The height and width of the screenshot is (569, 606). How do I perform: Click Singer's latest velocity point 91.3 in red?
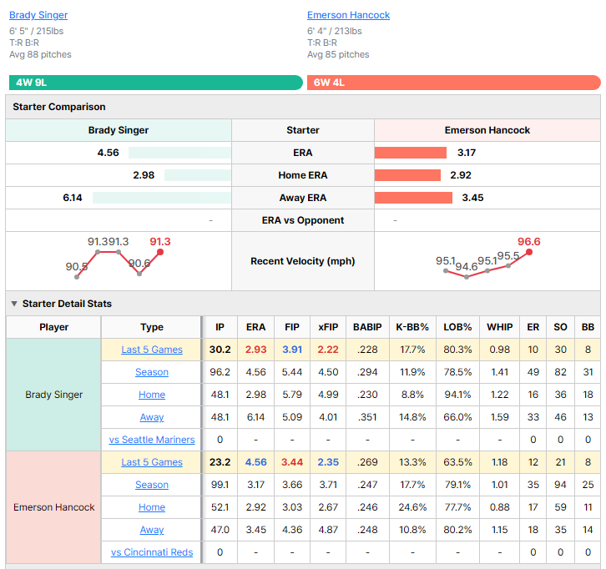click(x=160, y=252)
